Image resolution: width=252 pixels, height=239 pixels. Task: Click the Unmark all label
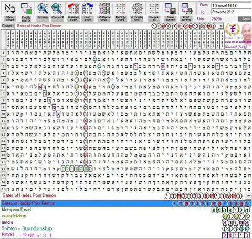pos(154,18)
